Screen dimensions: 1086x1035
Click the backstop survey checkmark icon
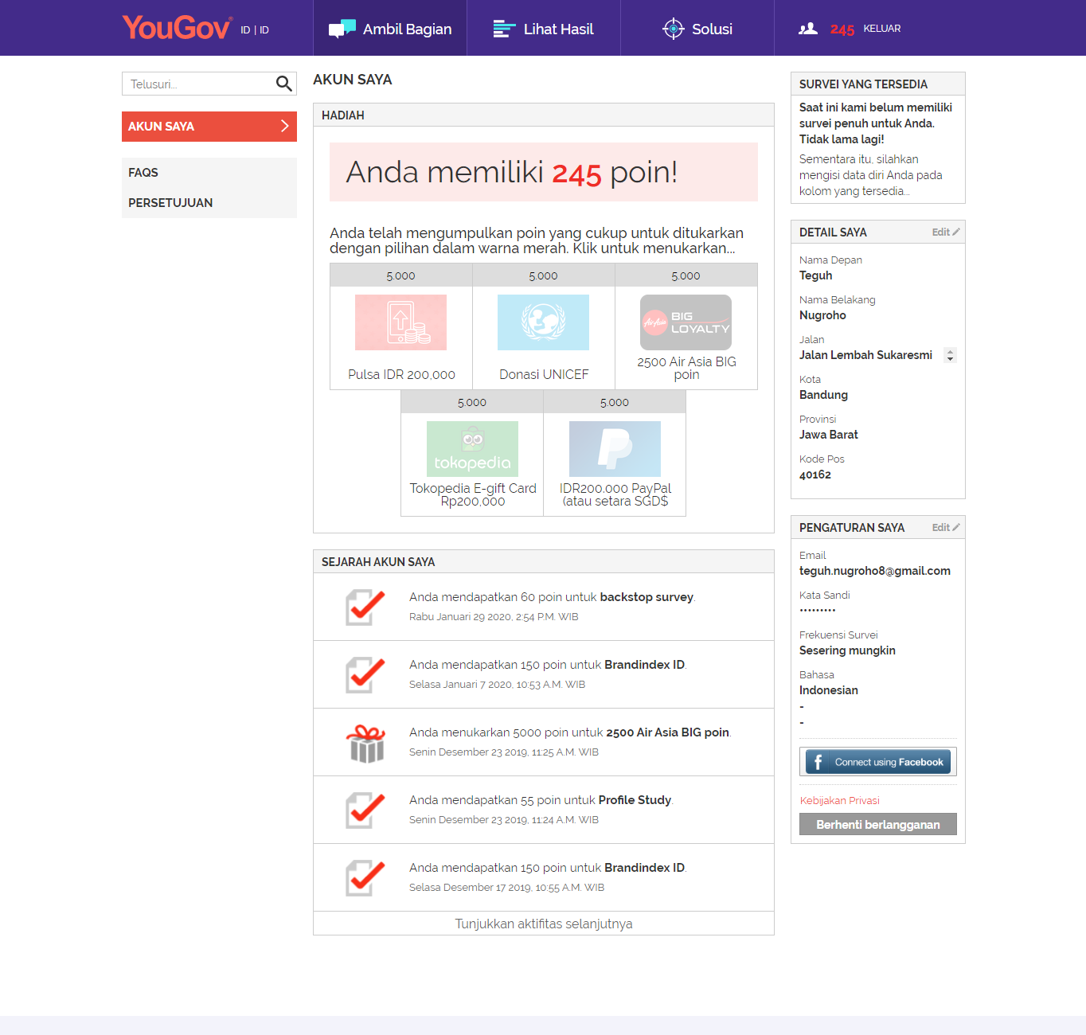click(x=365, y=607)
